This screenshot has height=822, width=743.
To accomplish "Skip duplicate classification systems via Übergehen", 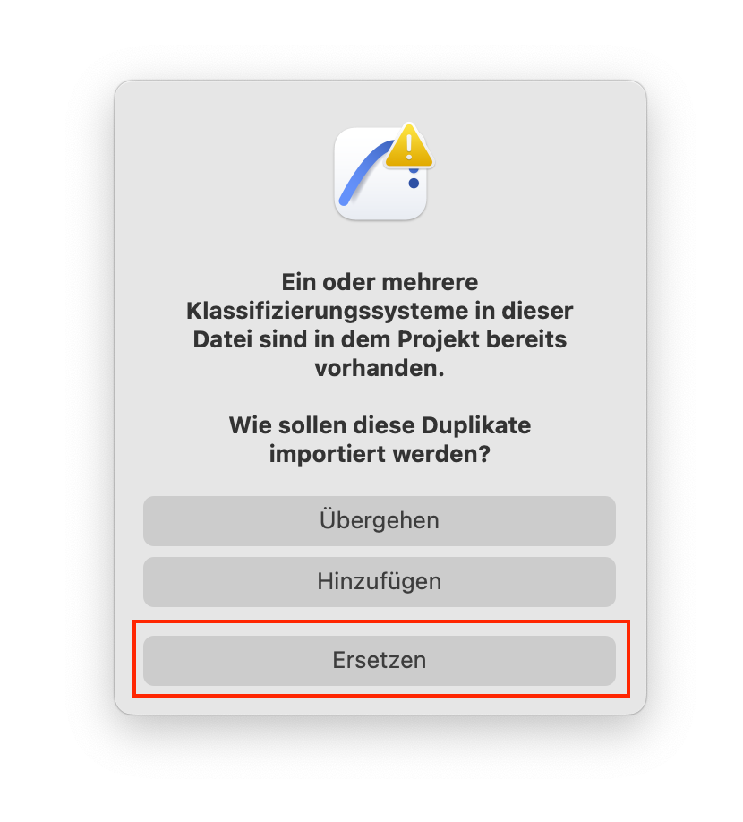I will (380, 520).
